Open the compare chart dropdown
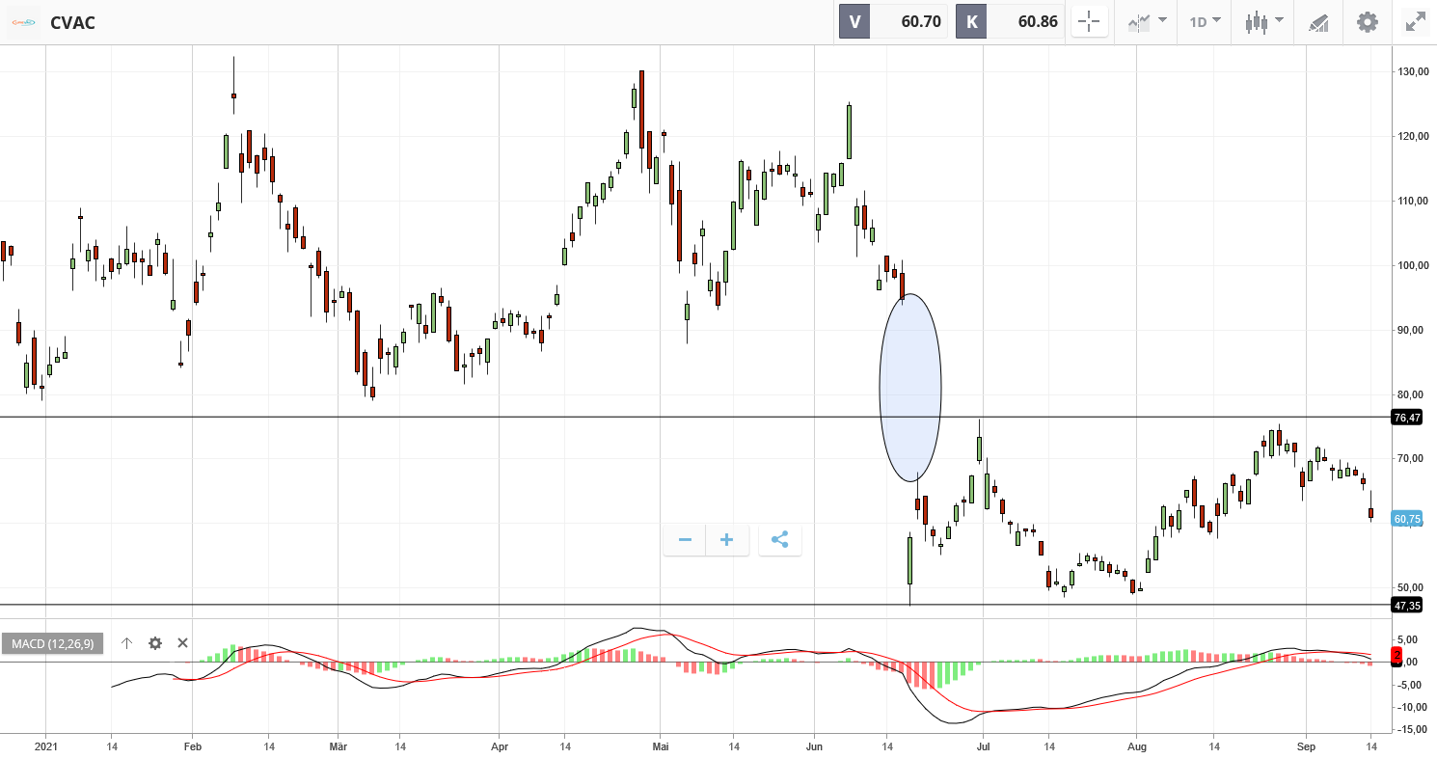The height and width of the screenshot is (759, 1437). (1148, 21)
